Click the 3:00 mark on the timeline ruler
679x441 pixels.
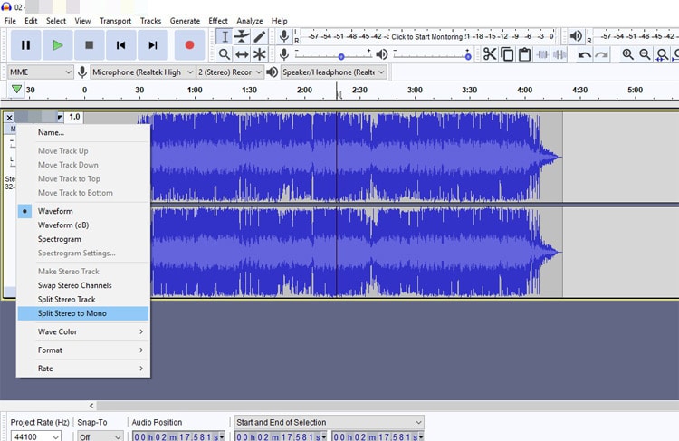pos(415,91)
